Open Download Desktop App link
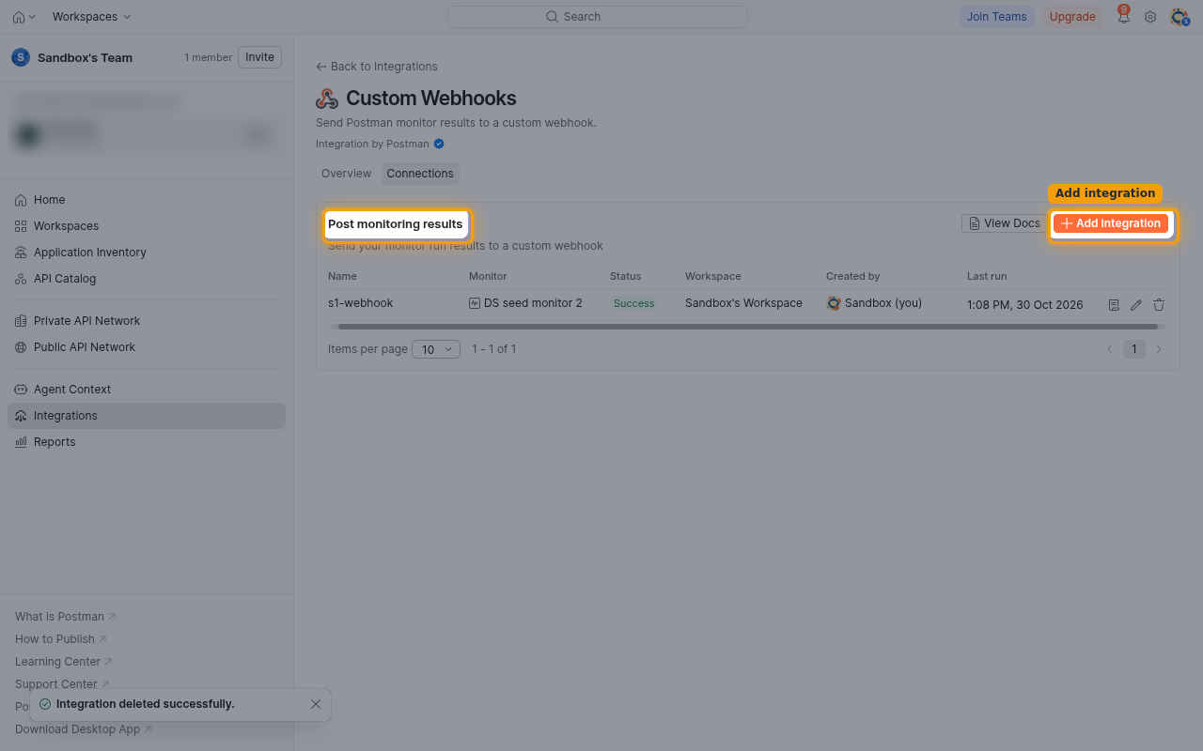Image resolution: width=1203 pixels, height=751 pixels. [x=84, y=729]
